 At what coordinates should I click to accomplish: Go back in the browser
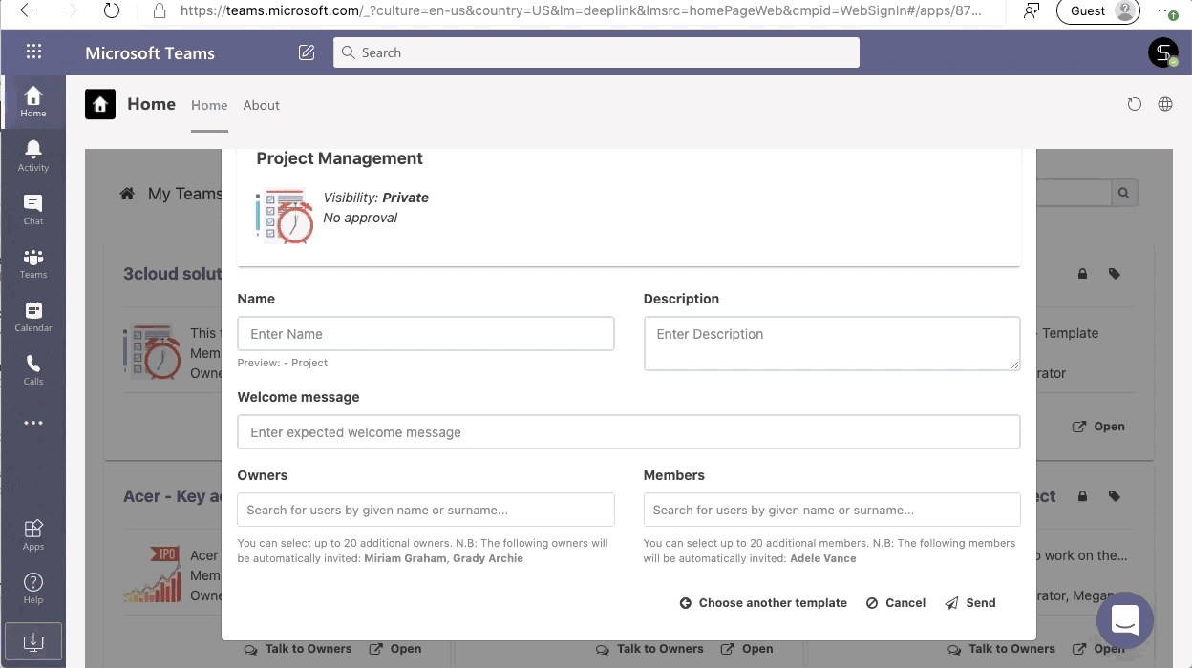point(28,11)
